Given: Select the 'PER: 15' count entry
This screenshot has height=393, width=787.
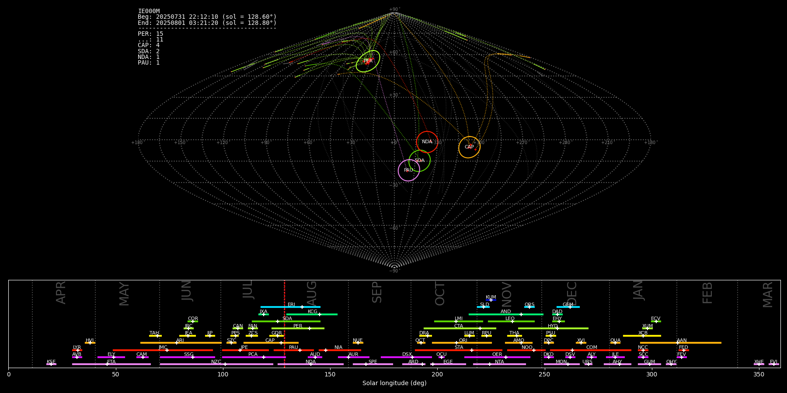Looking at the screenshot, I should click(150, 34).
